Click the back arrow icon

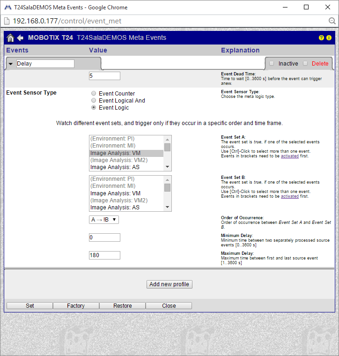click(x=20, y=37)
